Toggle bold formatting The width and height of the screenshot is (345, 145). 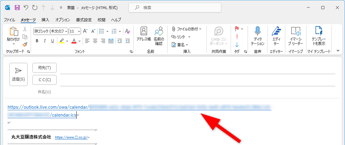(x=37, y=41)
